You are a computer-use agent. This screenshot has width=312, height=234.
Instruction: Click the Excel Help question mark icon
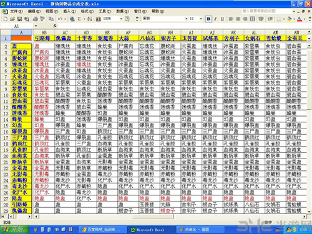point(127,19)
